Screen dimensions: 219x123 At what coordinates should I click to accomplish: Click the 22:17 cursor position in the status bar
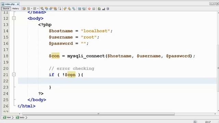(208, 122)
